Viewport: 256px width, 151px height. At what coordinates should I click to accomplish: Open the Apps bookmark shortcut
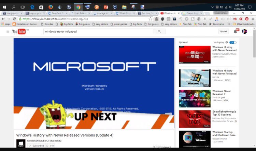click(6, 24)
